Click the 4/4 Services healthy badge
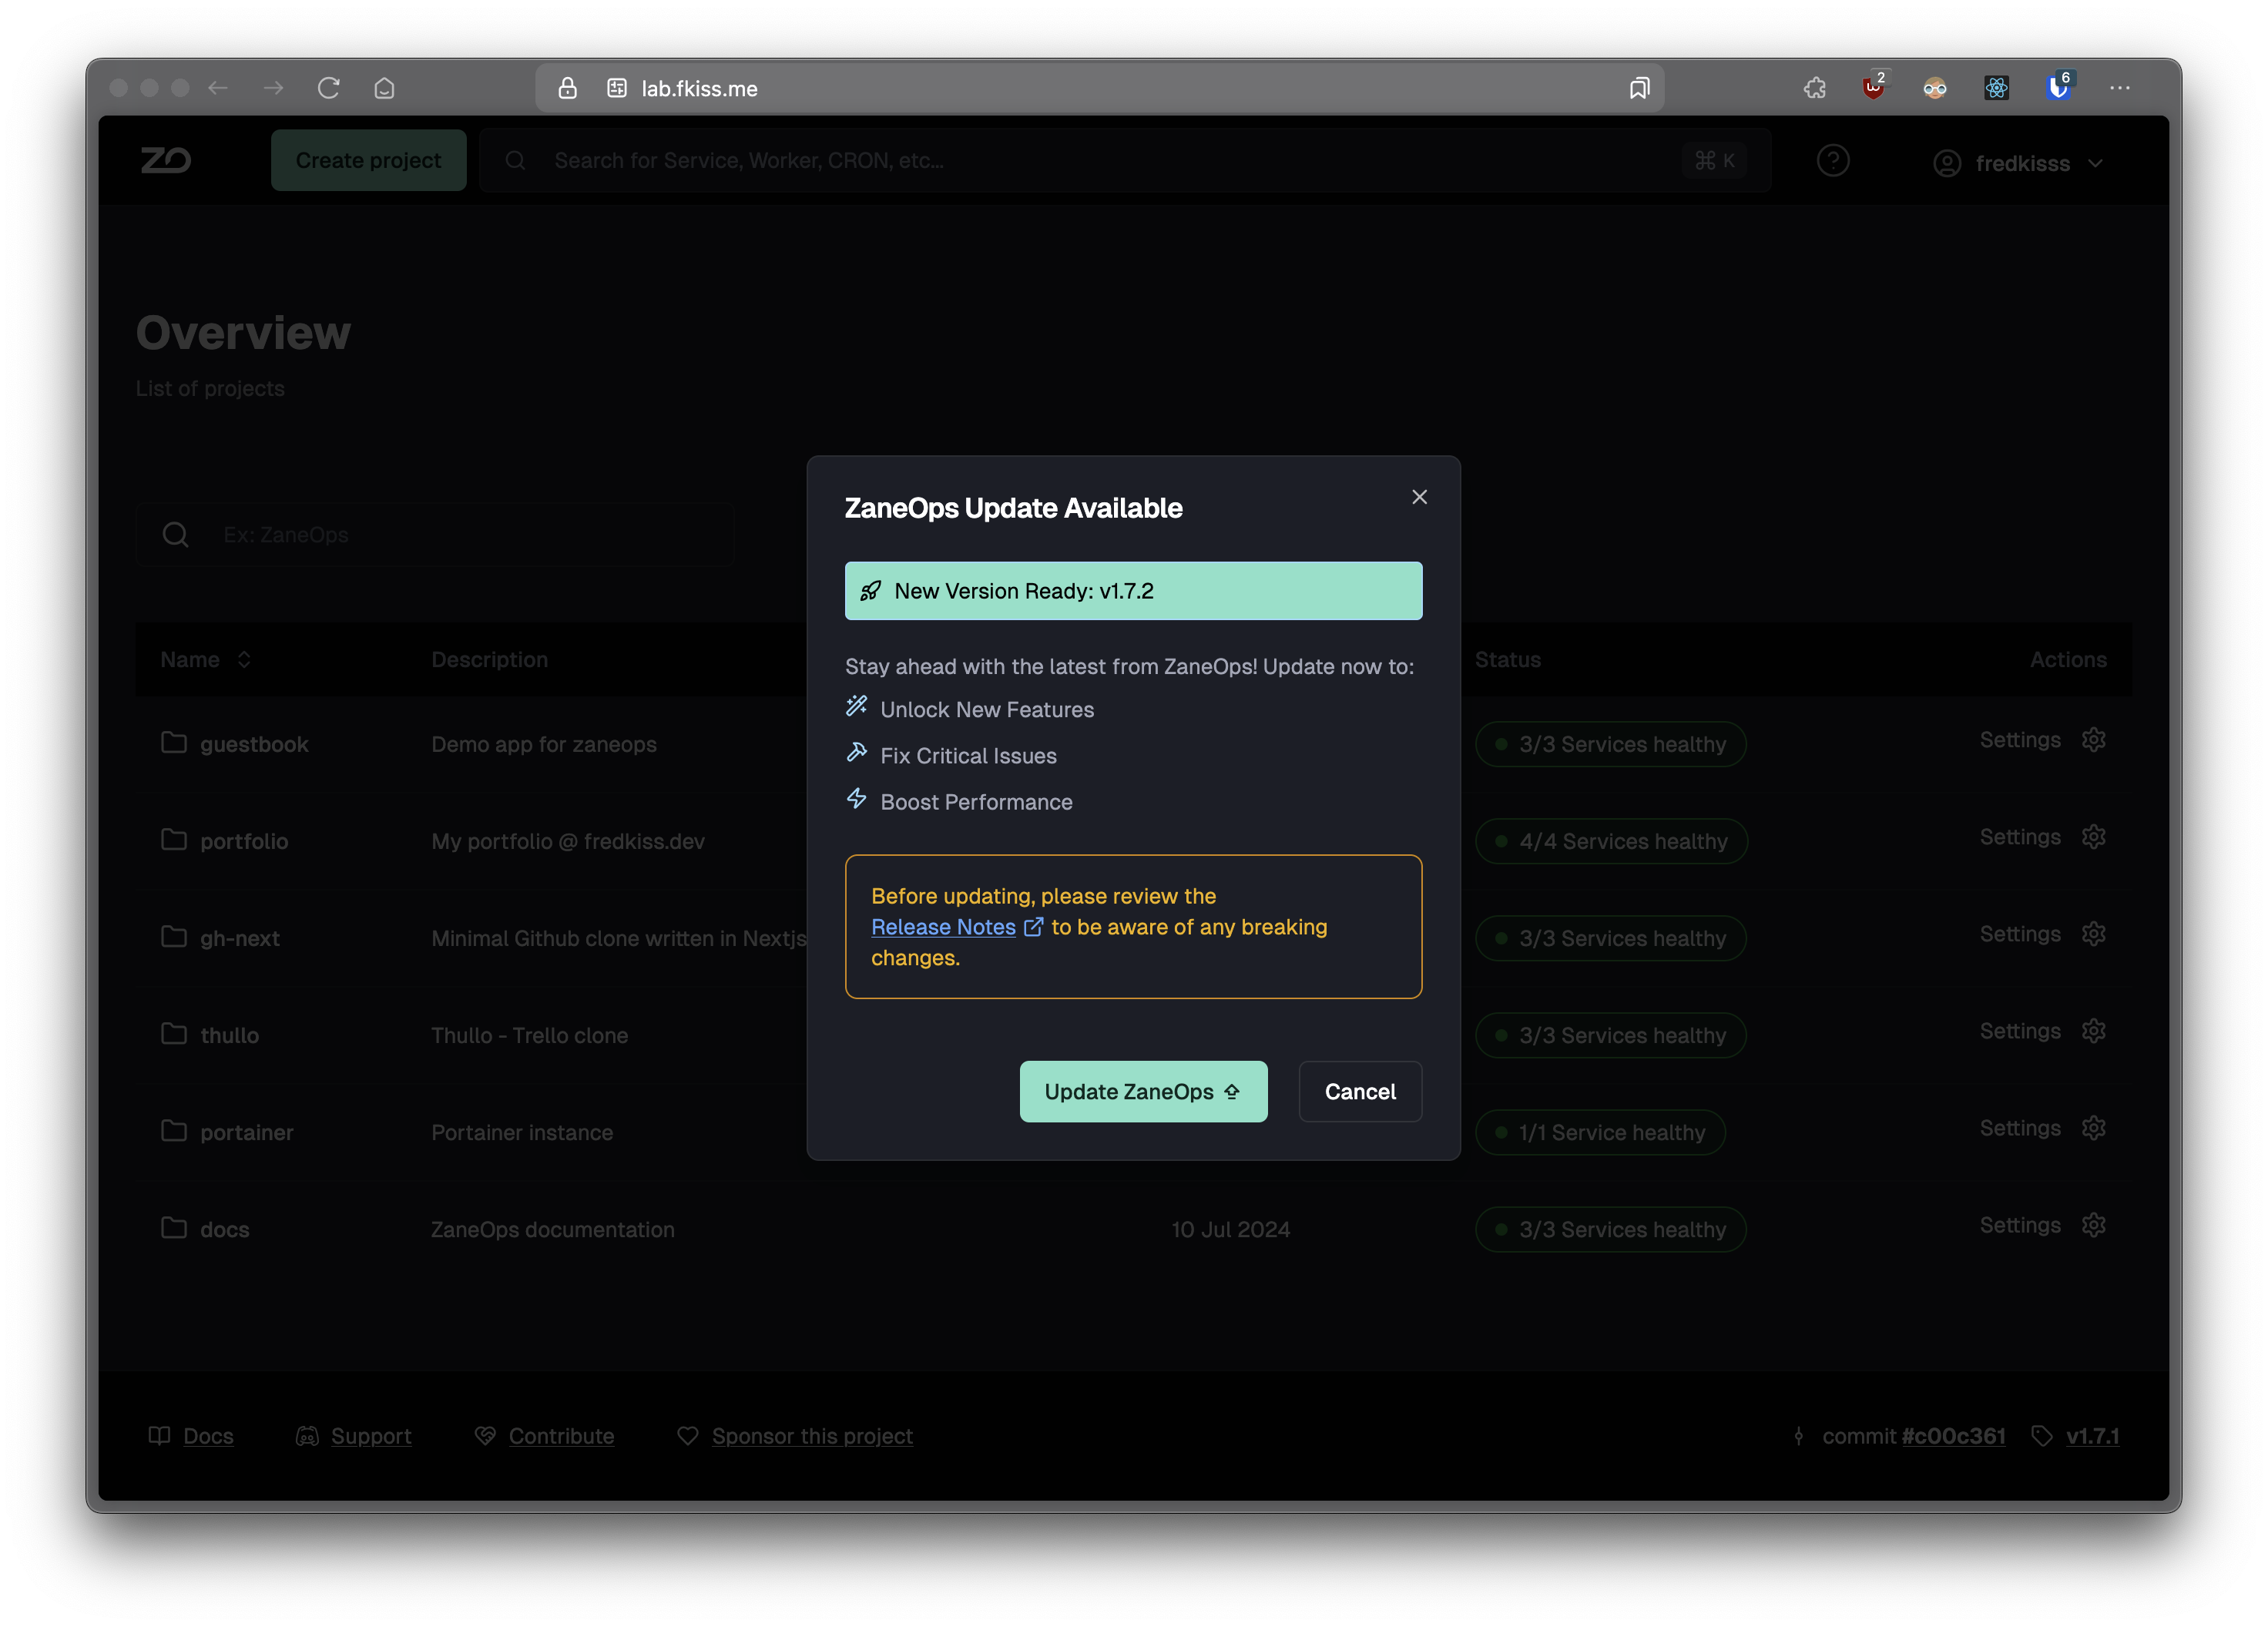Screen dimensions: 2268x1627 pos(1611,841)
